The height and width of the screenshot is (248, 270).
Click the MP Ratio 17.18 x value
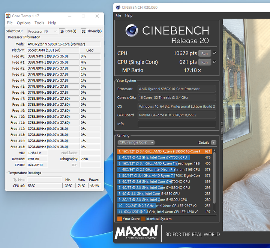(x=192, y=70)
